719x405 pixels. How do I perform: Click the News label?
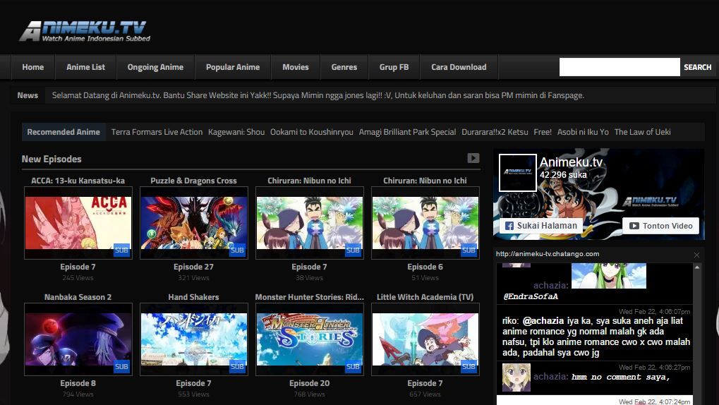[28, 95]
